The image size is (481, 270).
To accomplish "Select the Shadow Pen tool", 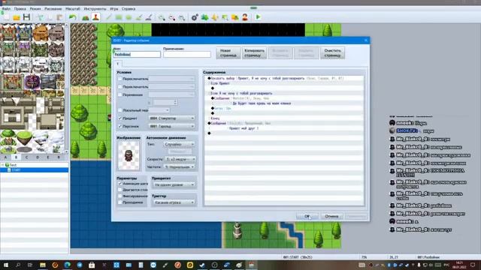I will tap(149, 17).
